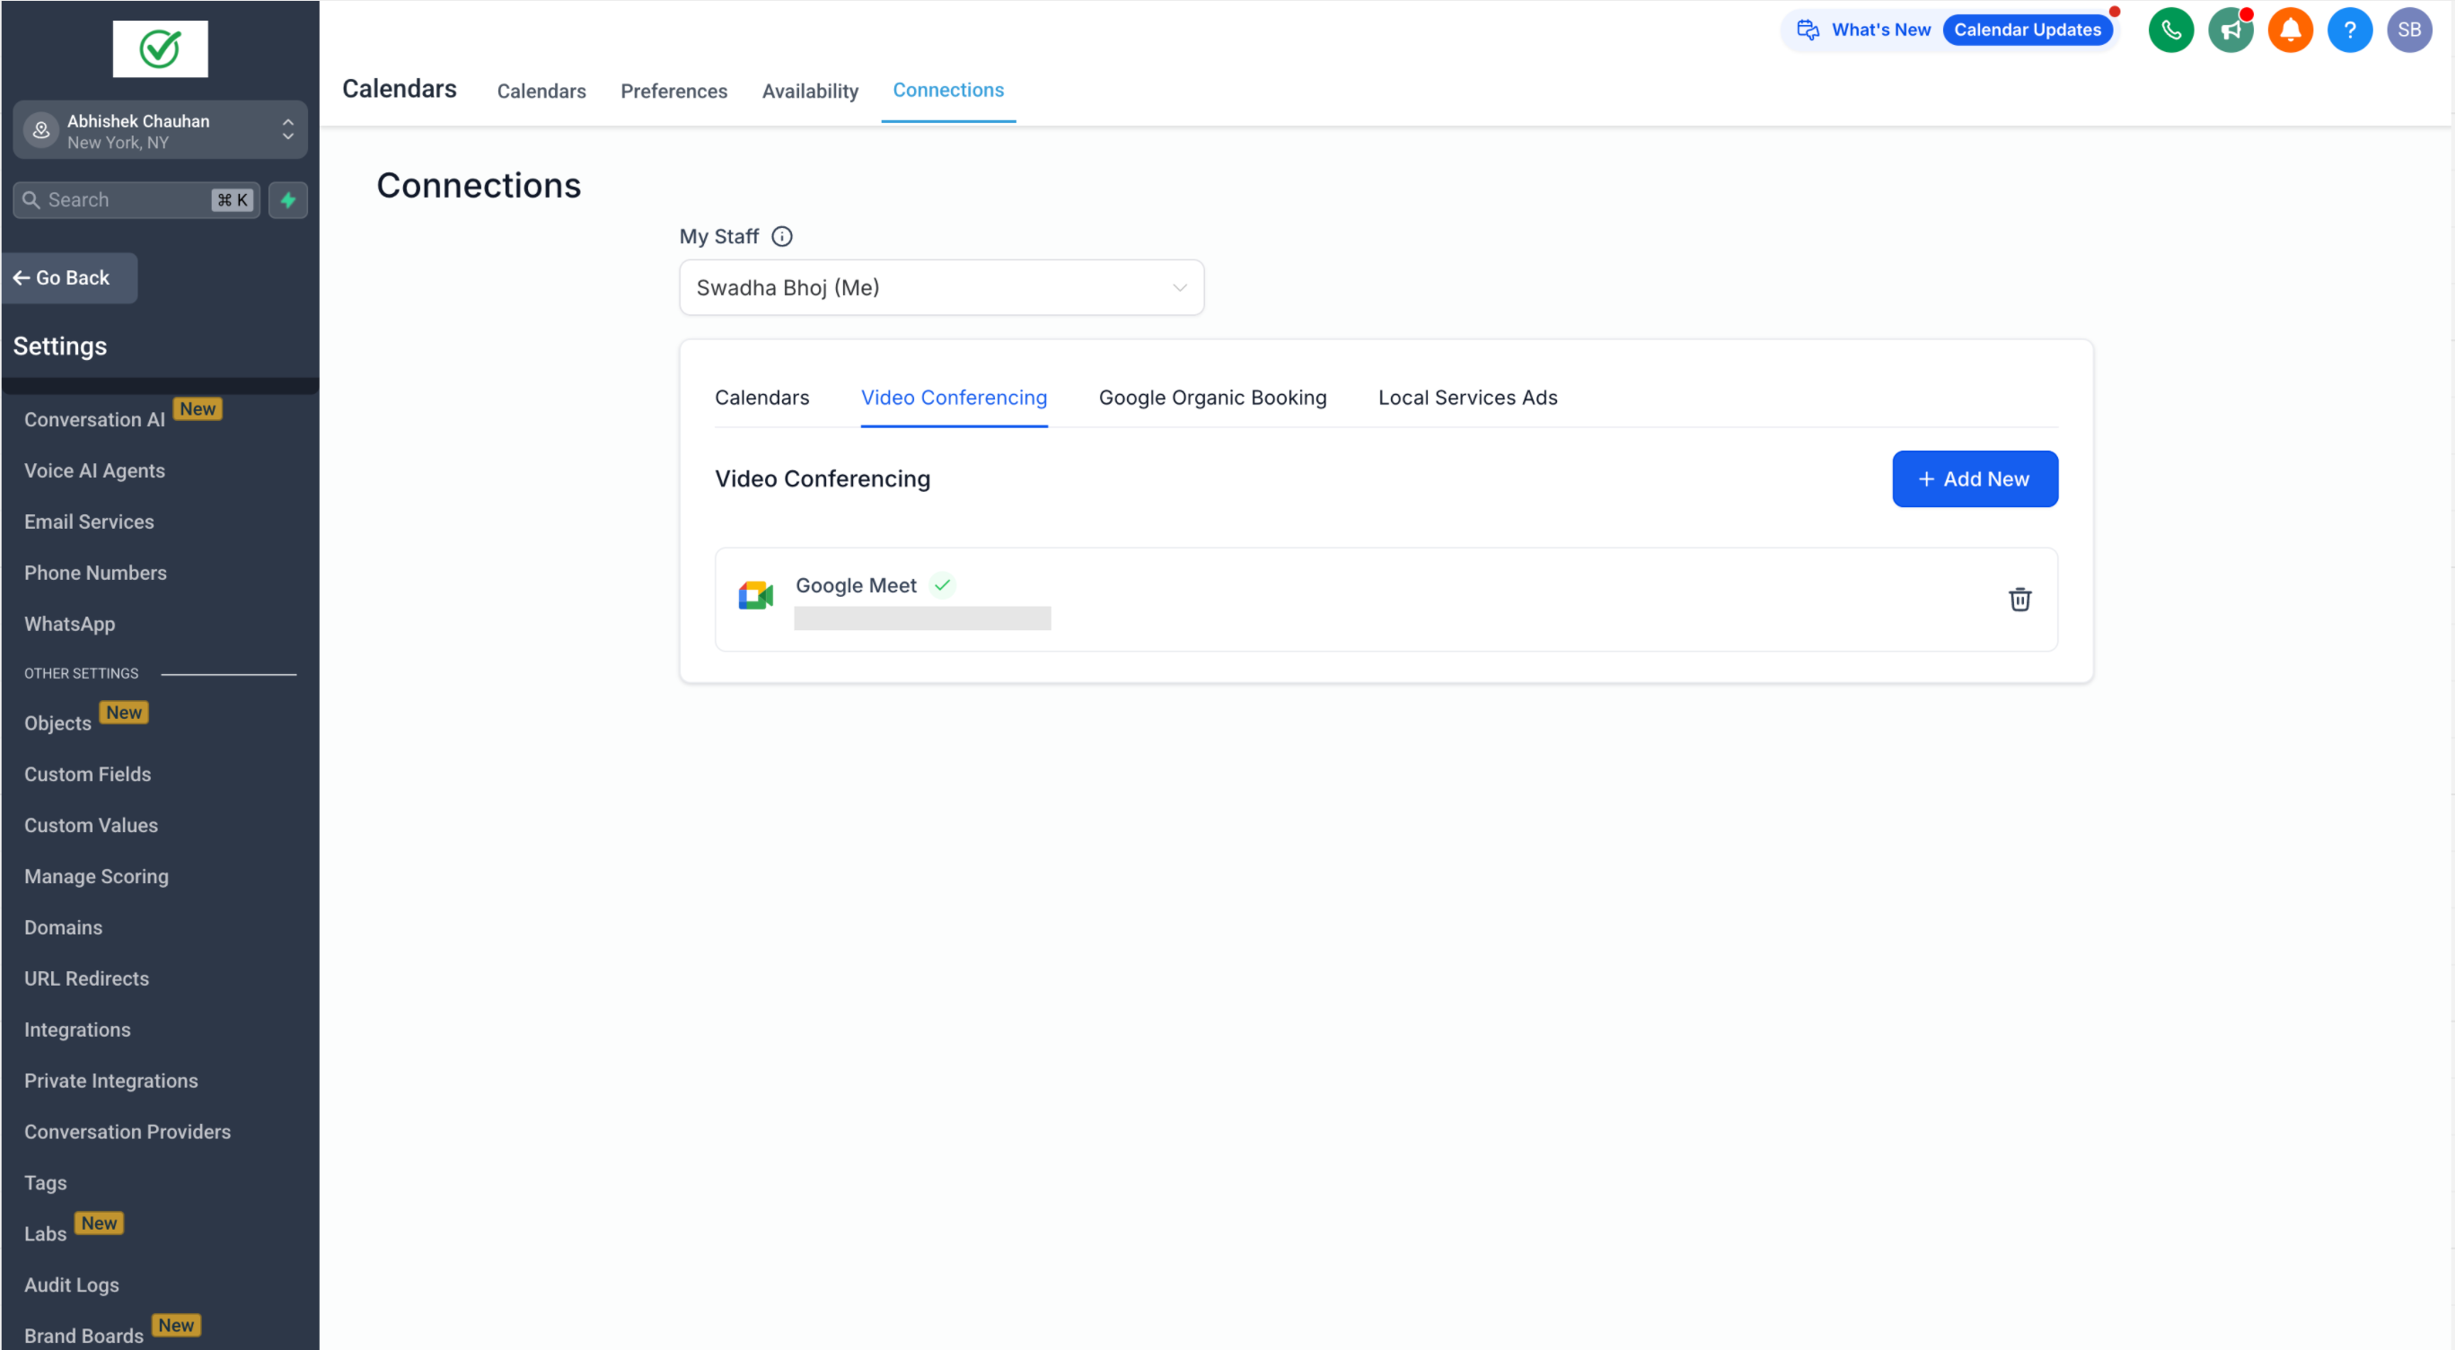Open the SB user avatar menu
The width and height of the screenshot is (2455, 1350).
[x=2408, y=30]
